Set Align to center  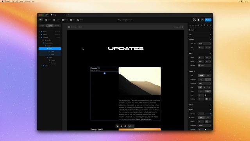(205, 87)
